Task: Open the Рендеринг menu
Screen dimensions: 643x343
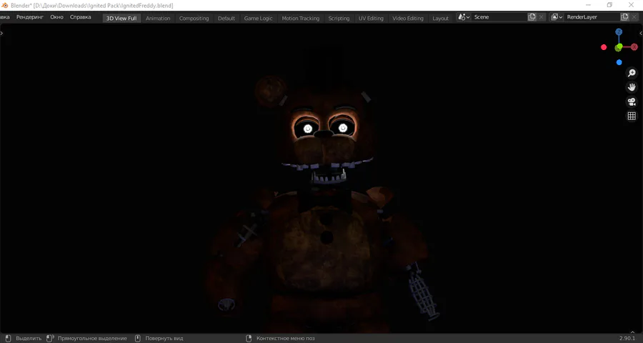Action: point(30,17)
